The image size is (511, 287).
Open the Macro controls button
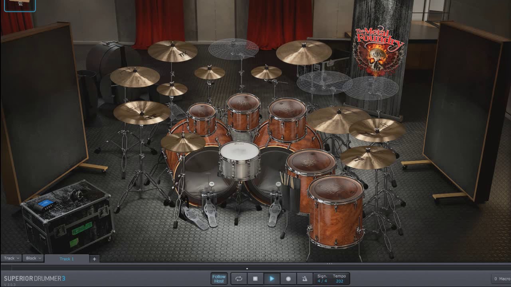click(501, 279)
